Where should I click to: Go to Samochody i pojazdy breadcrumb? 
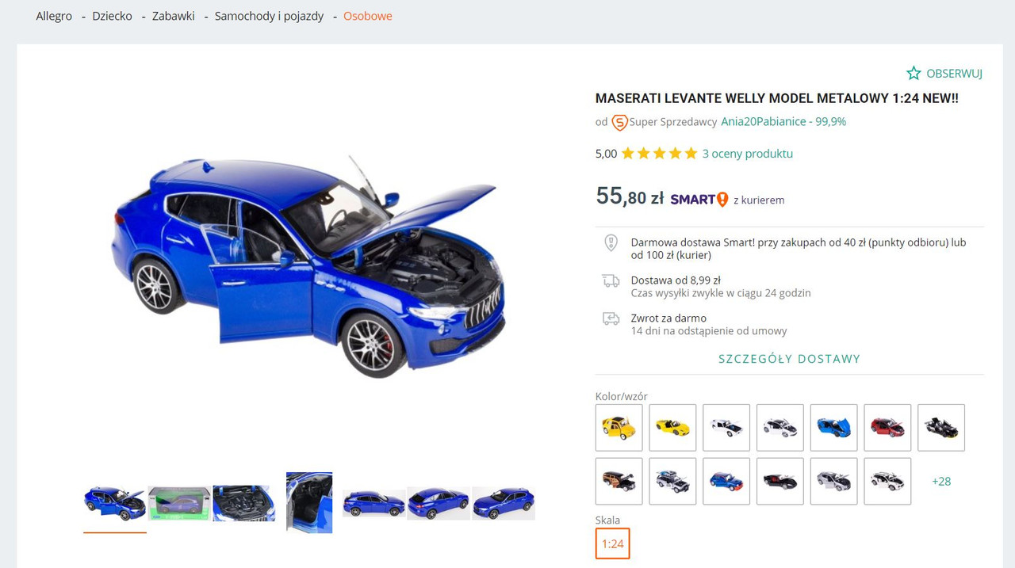270,16
